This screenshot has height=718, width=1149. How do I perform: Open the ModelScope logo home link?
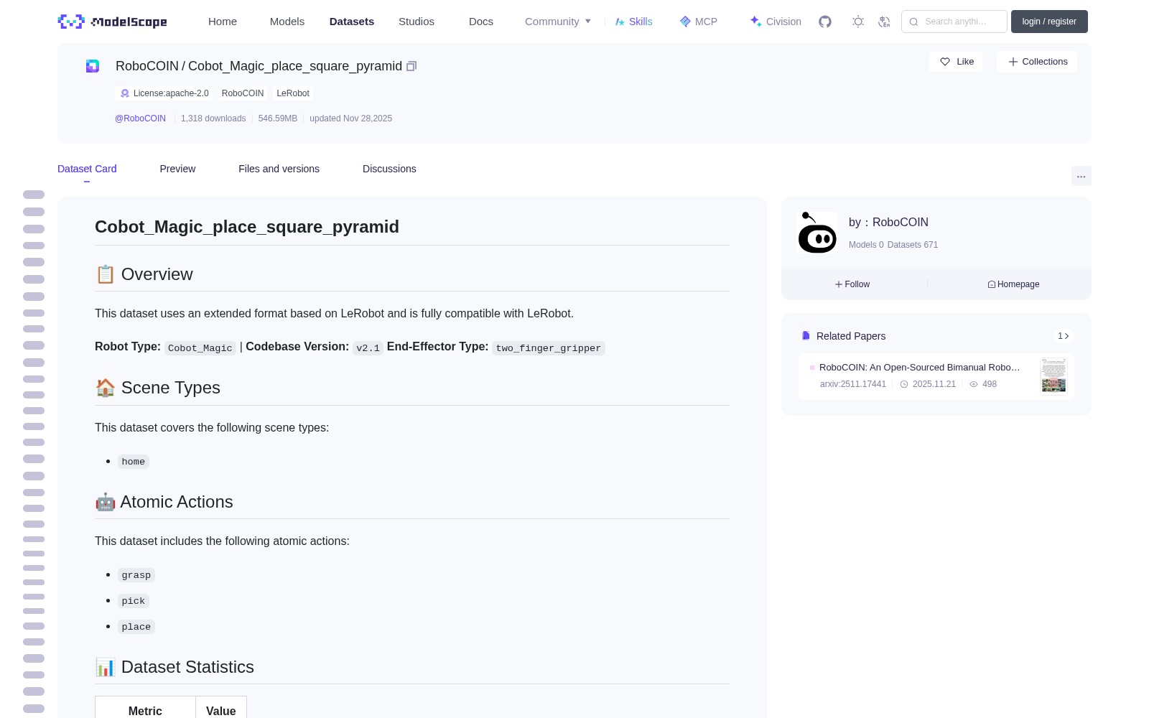click(x=112, y=22)
